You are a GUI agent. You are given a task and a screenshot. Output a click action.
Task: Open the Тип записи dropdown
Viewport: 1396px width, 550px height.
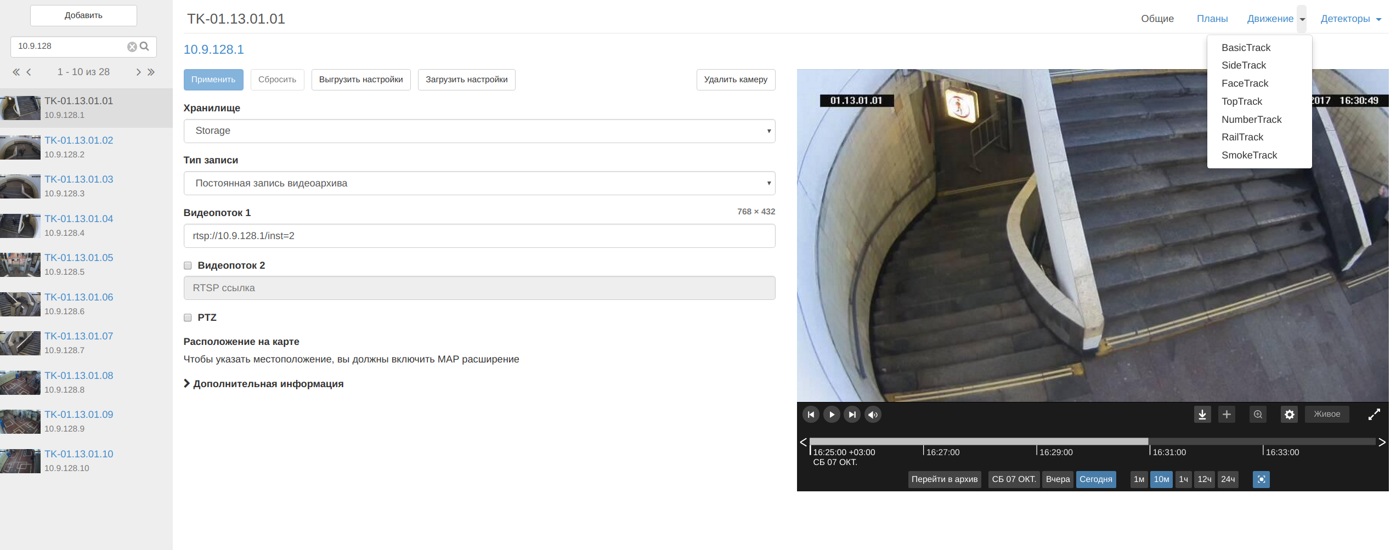click(479, 183)
